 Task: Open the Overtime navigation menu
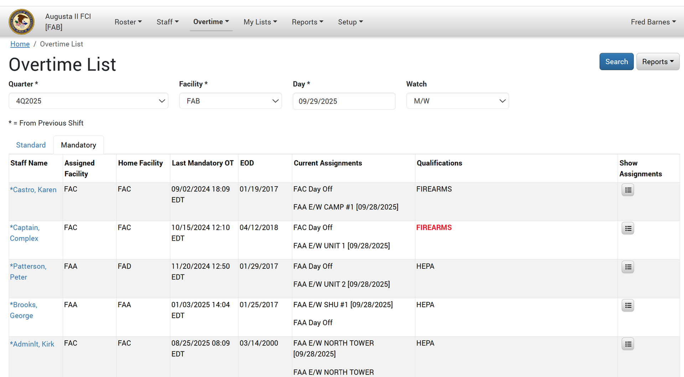click(211, 22)
